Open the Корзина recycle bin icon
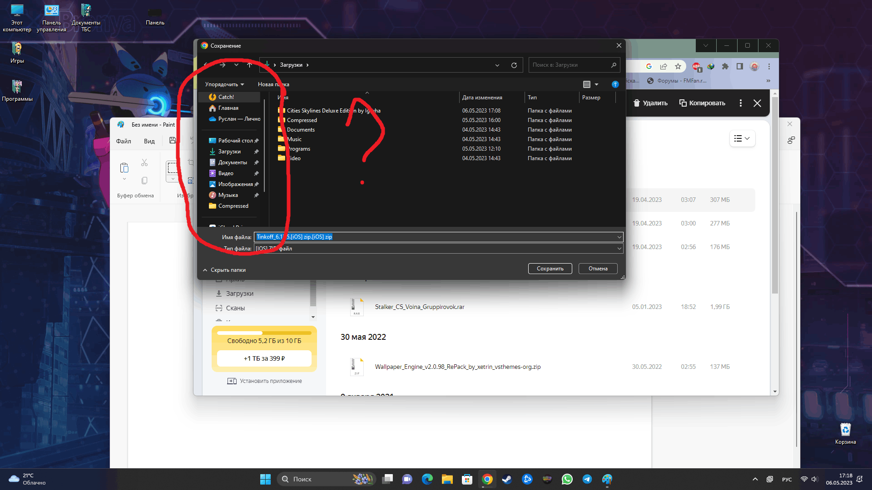Image resolution: width=872 pixels, height=490 pixels. coord(845,430)
